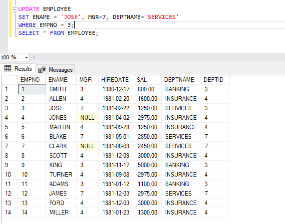Select the MILLER name cell
Viewport: 285px width, 224px height.
tap(61, 213)
